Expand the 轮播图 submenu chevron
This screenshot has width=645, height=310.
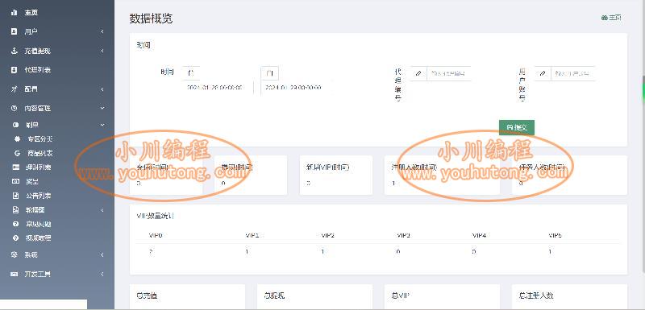pyautogui.click(x=102, y=210)
